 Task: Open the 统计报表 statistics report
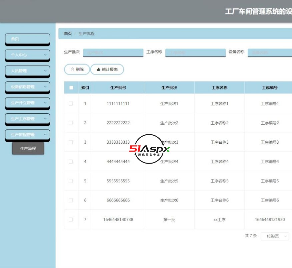[x=107, y=69]
